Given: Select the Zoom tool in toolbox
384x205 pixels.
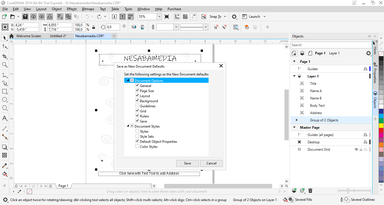Looking at the screenshot, I should coord(4,65).
